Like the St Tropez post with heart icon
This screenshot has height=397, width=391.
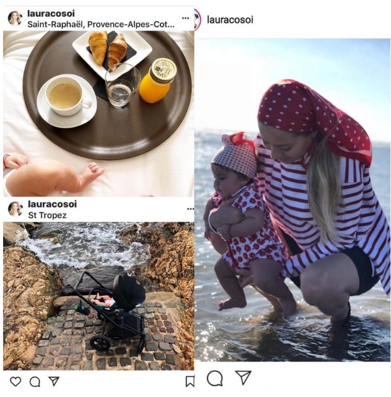pyautogui.click(x=15, y=382)
